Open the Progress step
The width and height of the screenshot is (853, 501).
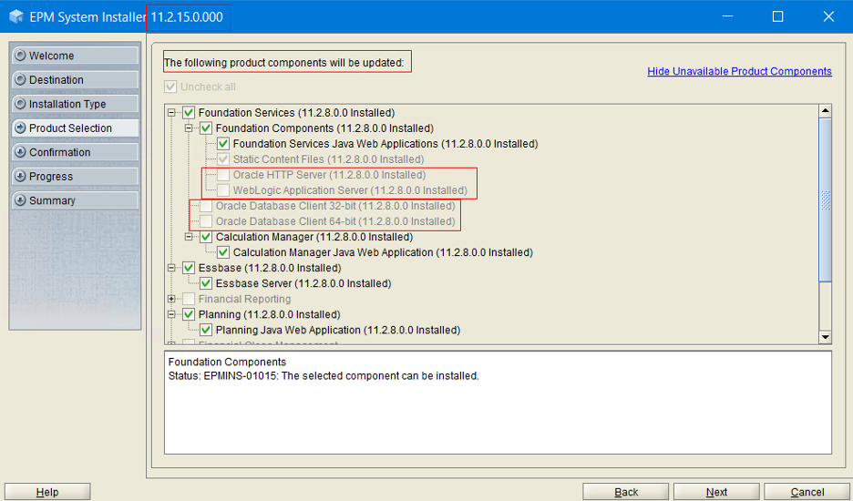(x=75, y=176)
